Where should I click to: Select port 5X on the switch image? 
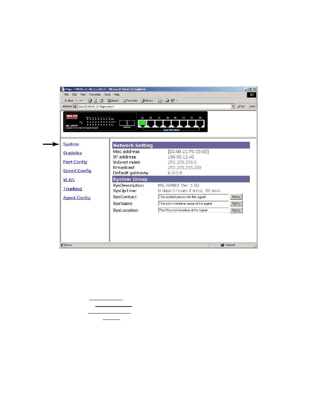point(175,123)
